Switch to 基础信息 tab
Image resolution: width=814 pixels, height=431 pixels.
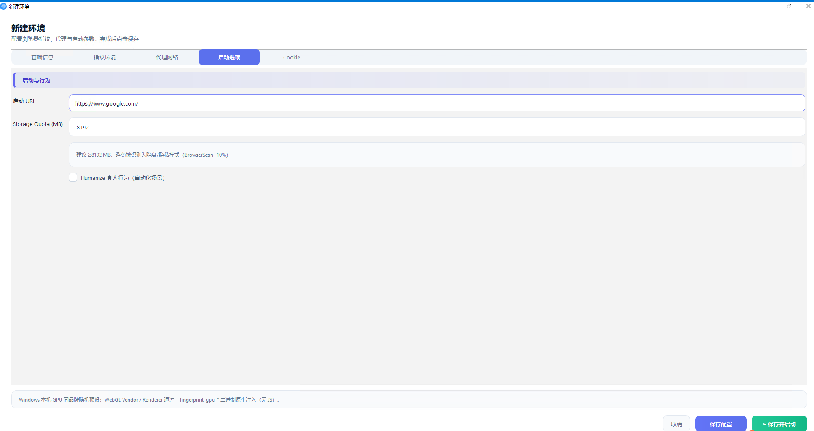42,57
